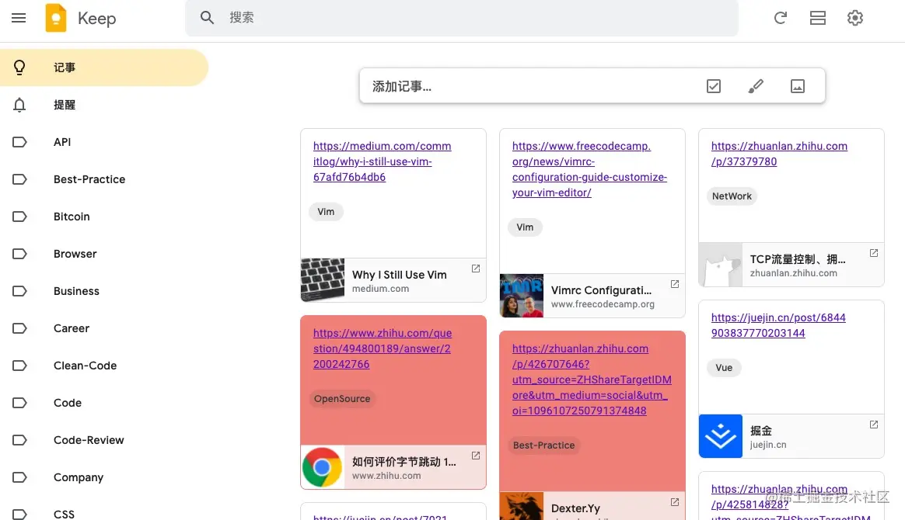The width and height of the screenshot is (905, 520).
Task: Open the freecodecamp vimrc configuration link
Action: [x=589, y=169]
